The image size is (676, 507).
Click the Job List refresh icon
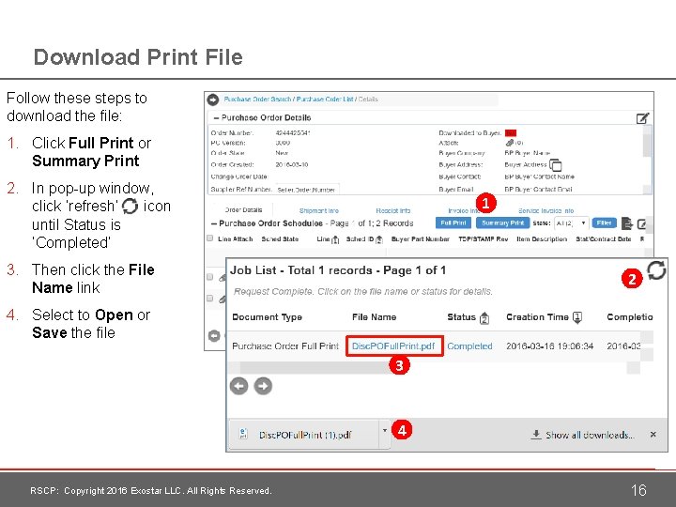pyautogui.click(x=656, y=270)
